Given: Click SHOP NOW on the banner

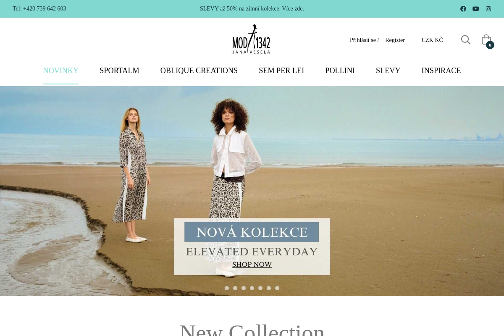Looking at the screenshot, I should point(252,265).
